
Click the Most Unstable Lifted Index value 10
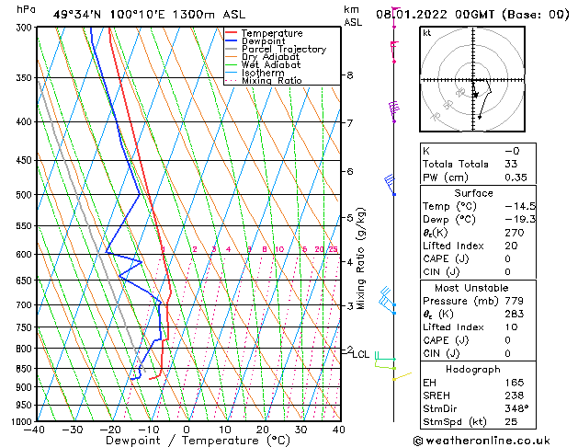pos(511,327)
